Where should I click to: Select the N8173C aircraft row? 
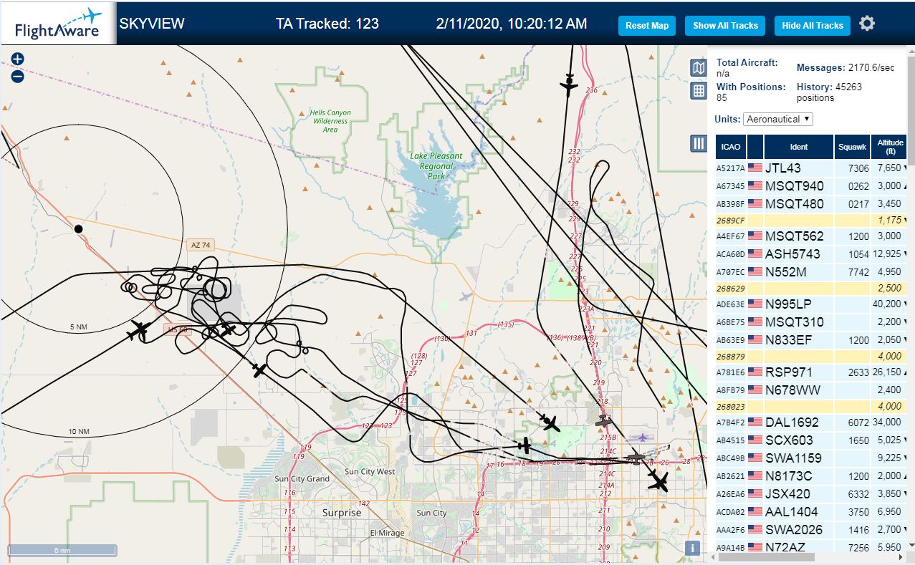point(811,475)
